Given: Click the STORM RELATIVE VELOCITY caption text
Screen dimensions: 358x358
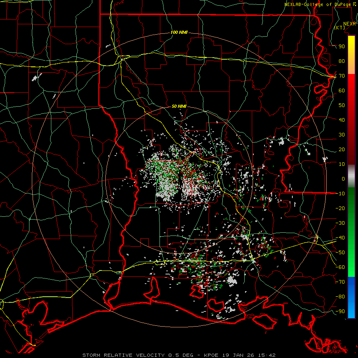Looking at the screenshot, I should click(123, 355).
